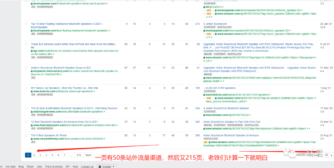
Task: Open caret after kinjadeals.theinventory.com URL
Action: [61, 75]
